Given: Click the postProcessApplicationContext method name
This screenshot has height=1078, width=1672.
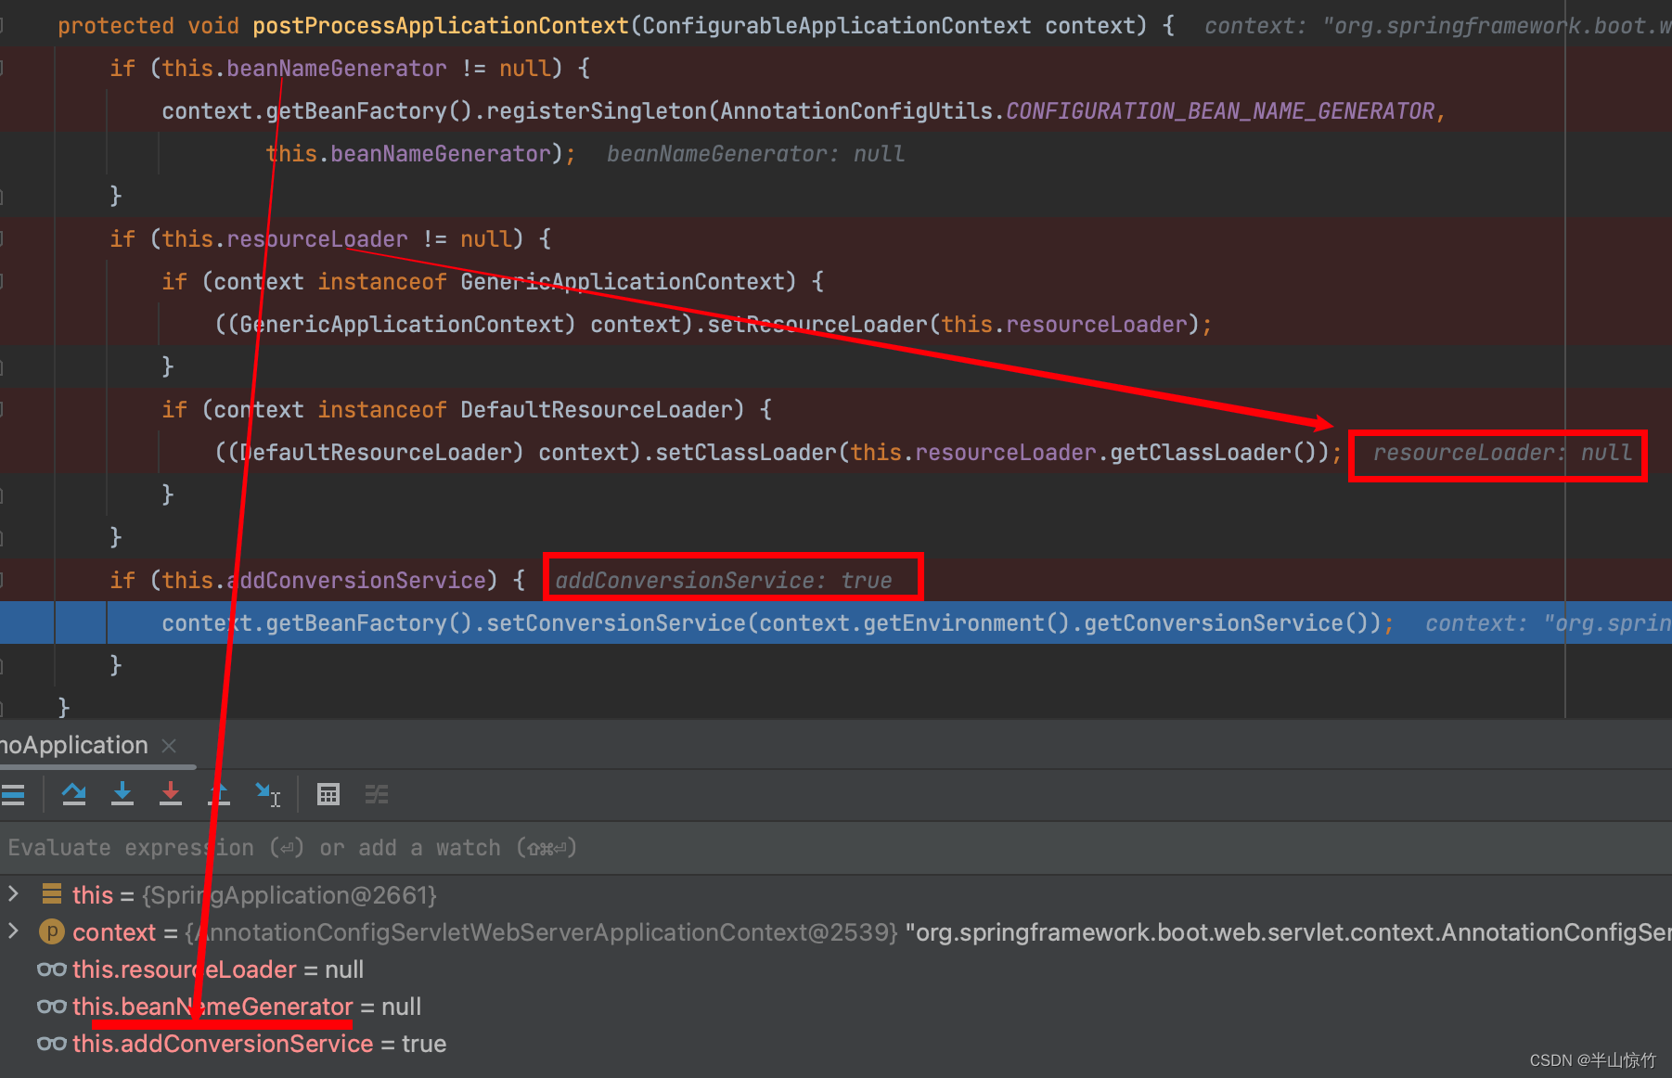Looking at the screenshot, I should click(441, 26).
